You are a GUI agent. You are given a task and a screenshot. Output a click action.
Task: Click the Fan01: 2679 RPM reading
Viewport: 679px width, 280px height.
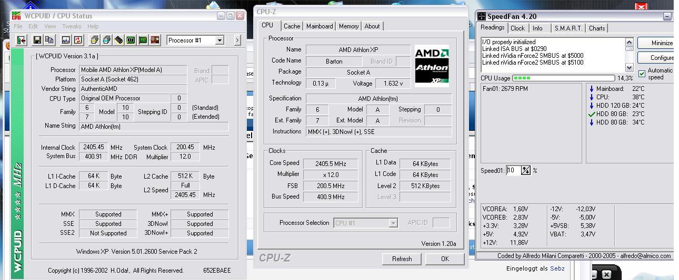coord(505,89)
